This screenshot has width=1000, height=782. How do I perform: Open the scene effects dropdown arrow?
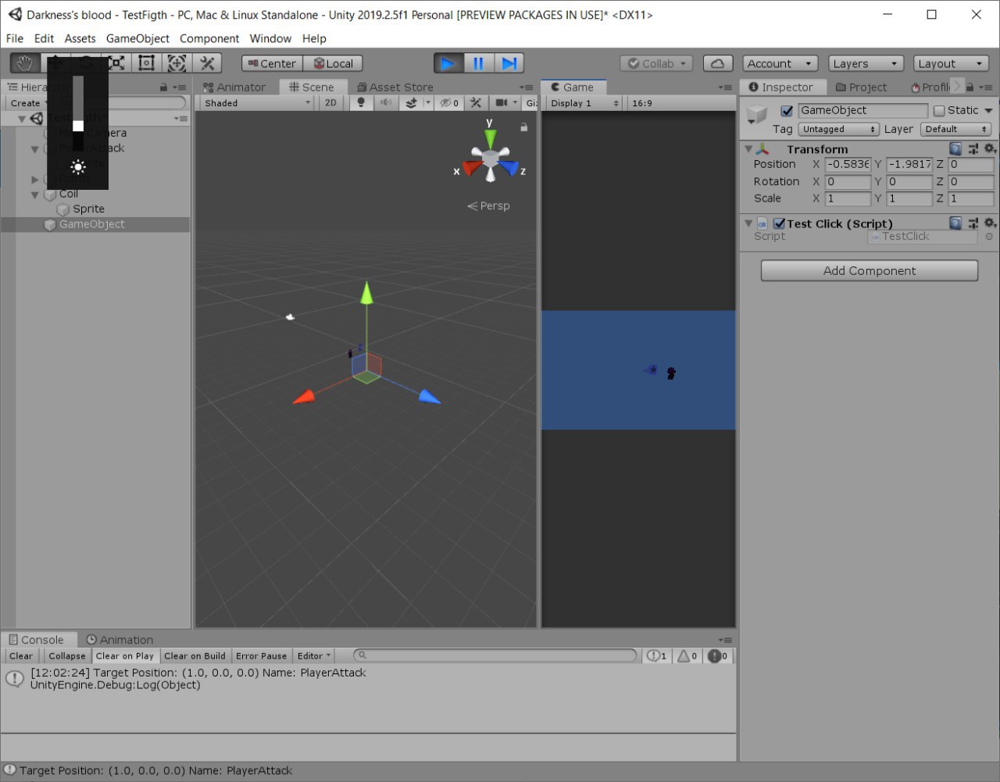[427, 102]
